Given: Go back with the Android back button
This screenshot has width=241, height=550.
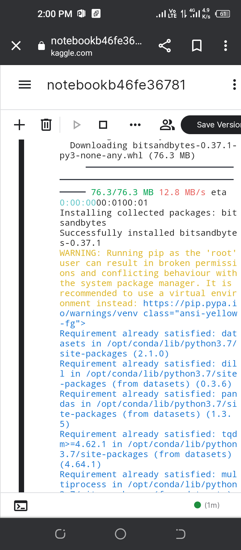Looking at the screenshot, I should point(180,534).
